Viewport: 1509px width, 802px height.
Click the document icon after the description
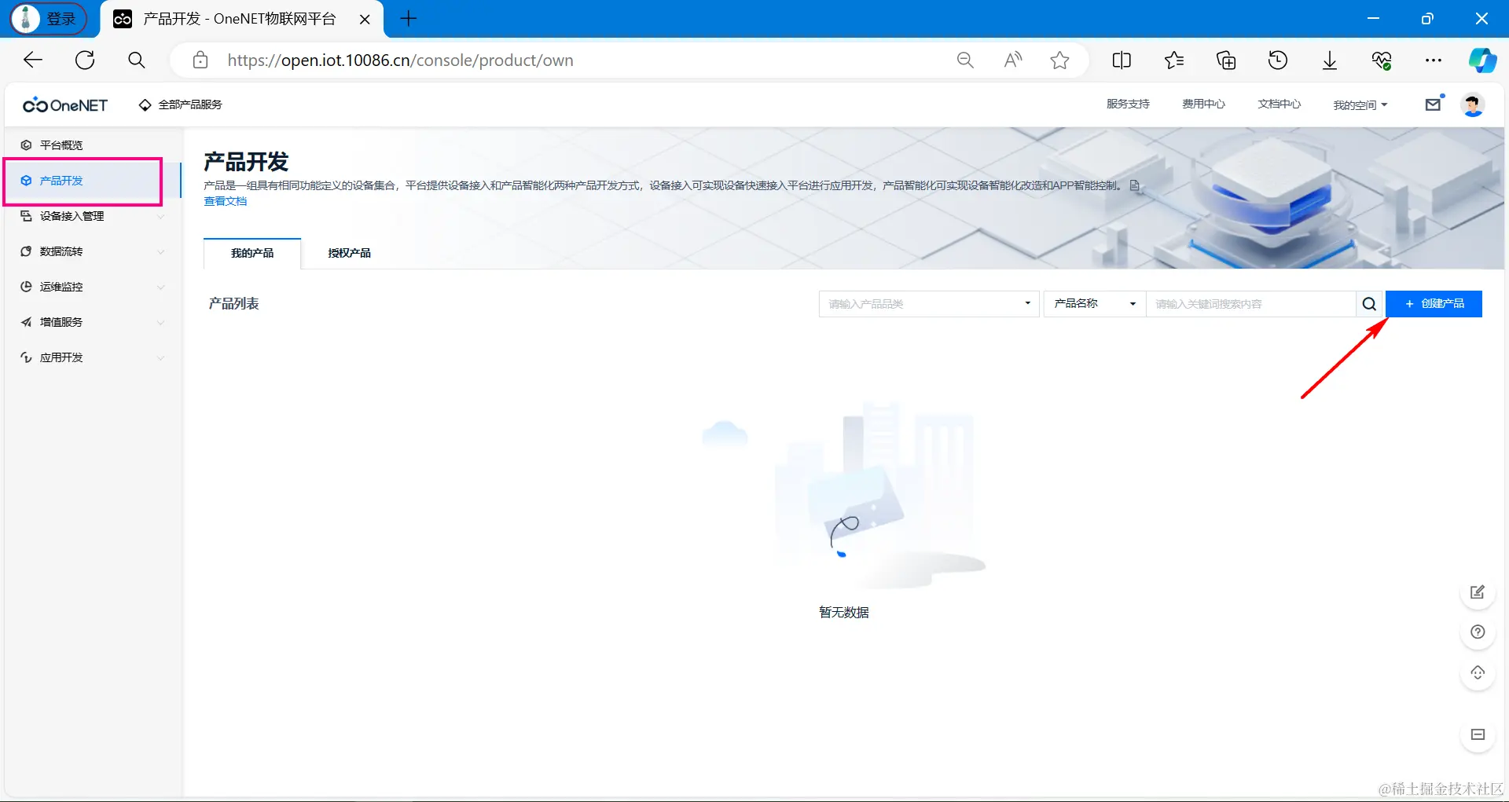pos(1134,185)
